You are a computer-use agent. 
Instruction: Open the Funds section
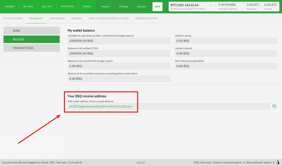pyautogui.click(x=86, y=7)
